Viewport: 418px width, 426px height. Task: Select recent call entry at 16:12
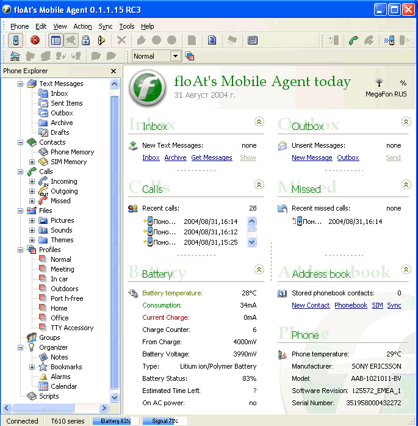tap(190, 232)
